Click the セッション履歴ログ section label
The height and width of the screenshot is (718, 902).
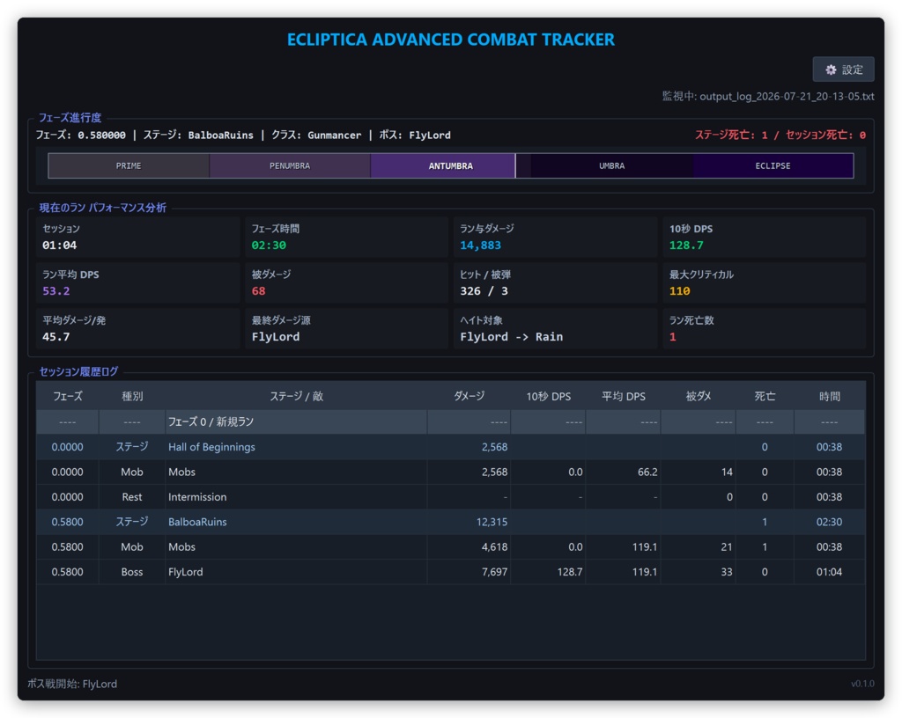78,371
